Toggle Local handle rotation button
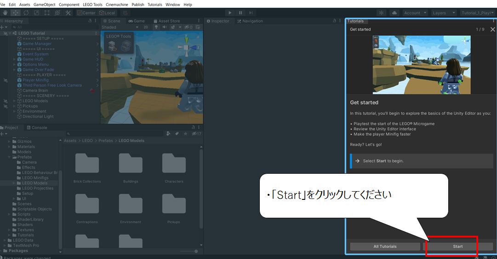Image resolution: width=497 pixels, height=259 pixels. click(107, 13)
